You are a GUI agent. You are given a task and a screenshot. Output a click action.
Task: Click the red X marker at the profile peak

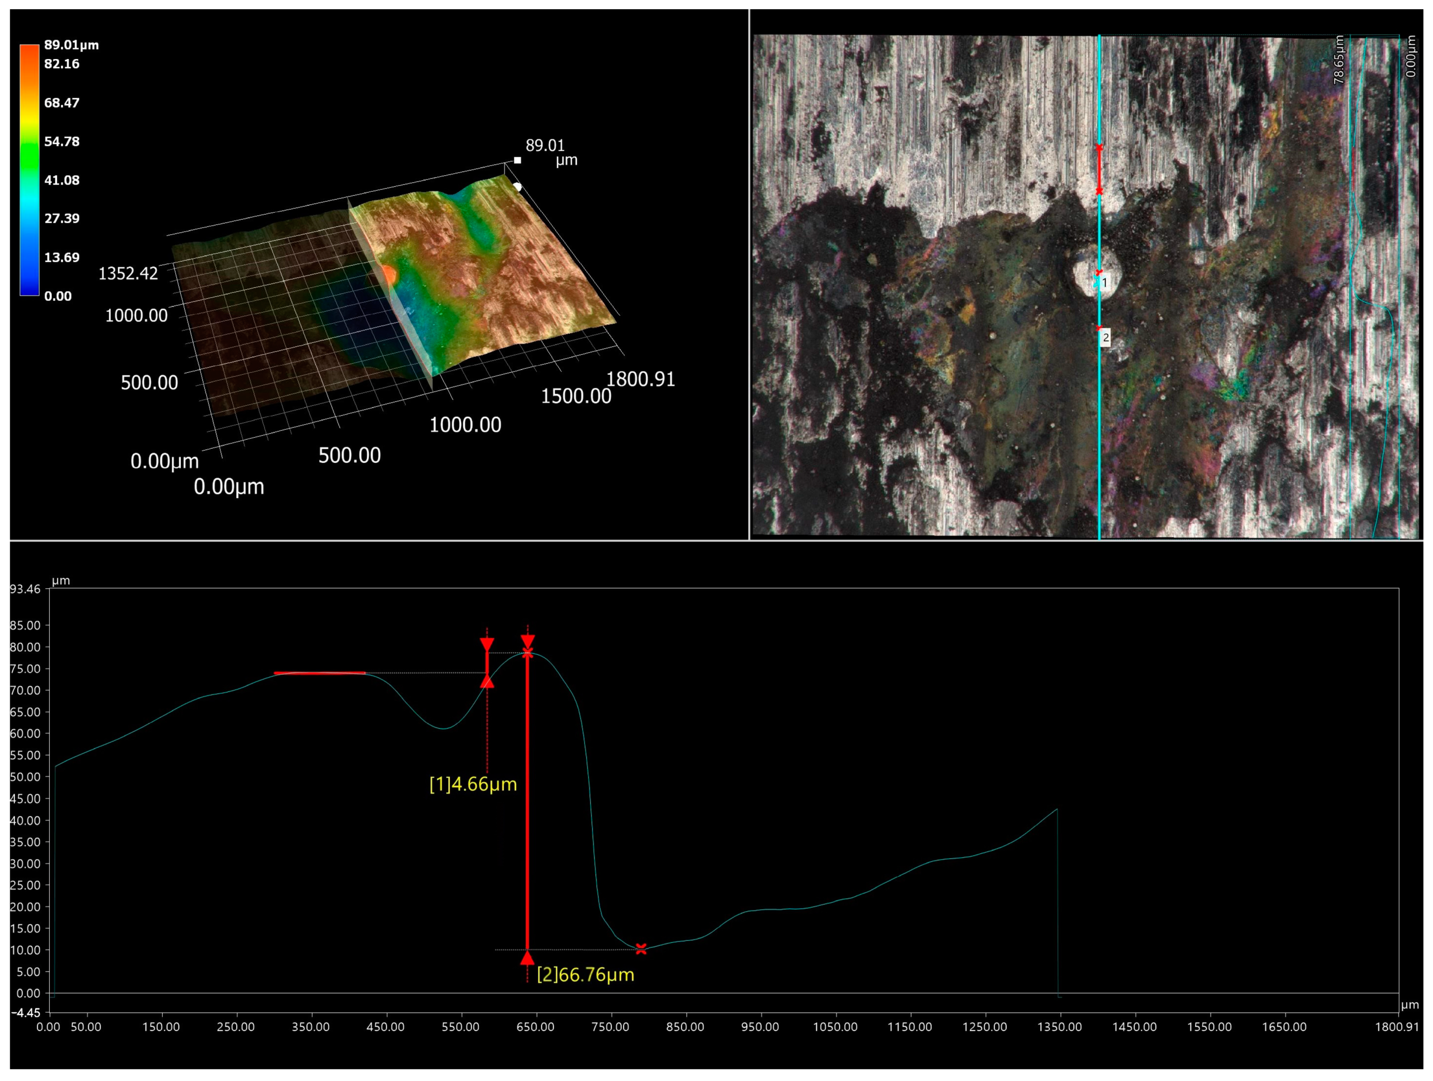coord(527,652)
